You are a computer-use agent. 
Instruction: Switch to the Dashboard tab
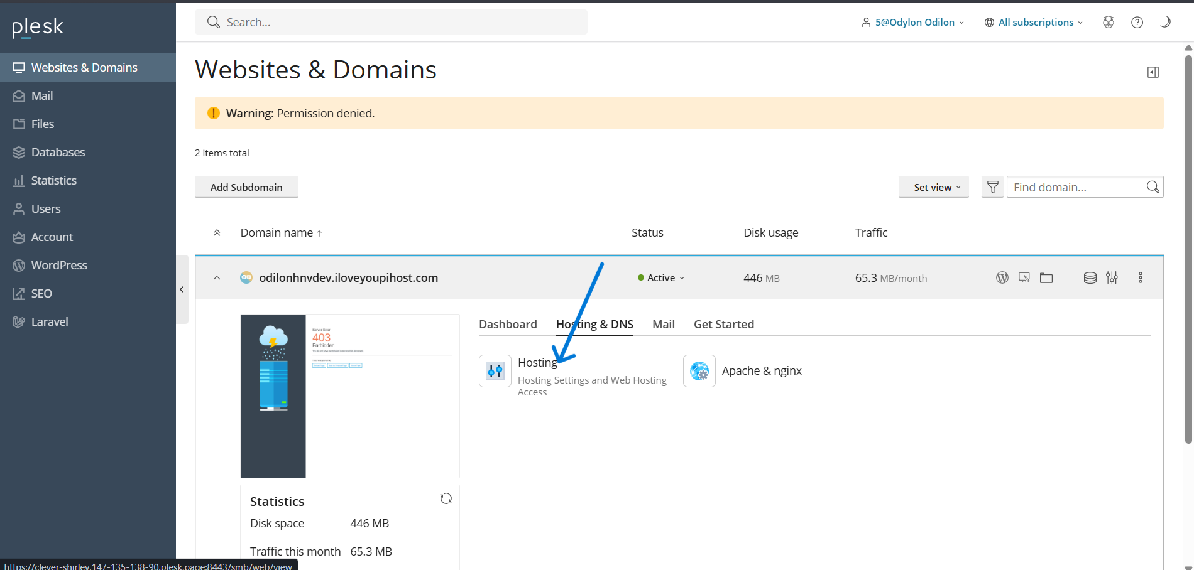click(x=508, y=324)
